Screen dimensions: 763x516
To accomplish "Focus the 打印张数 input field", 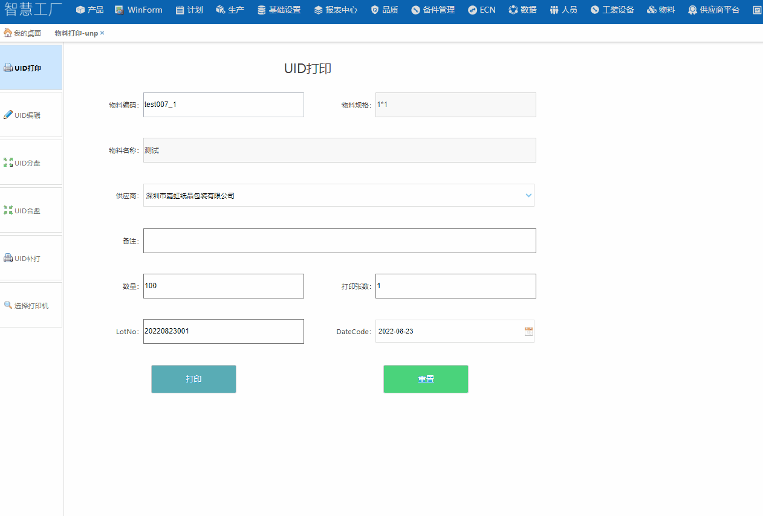I will (x=455, y=286).
